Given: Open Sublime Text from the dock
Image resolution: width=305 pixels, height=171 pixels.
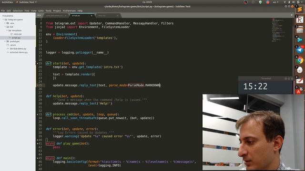Looking at the screenshot, I should pyautogui.click(x=300, y=9).
